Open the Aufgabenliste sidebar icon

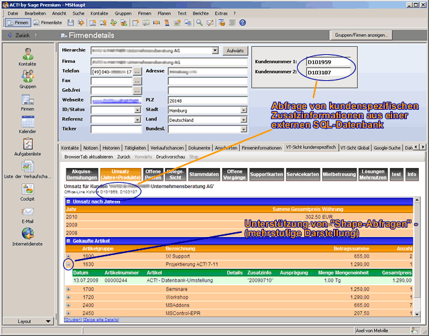pyautogui.click(x=27, y=145)
